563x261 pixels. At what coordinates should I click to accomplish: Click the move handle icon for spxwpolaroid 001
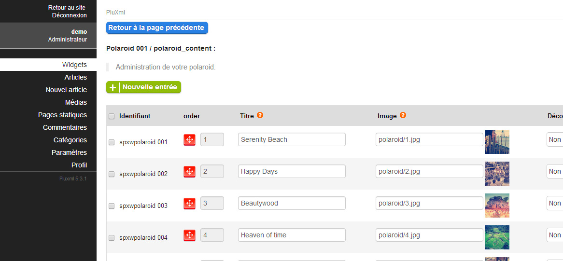coord(189,139)
